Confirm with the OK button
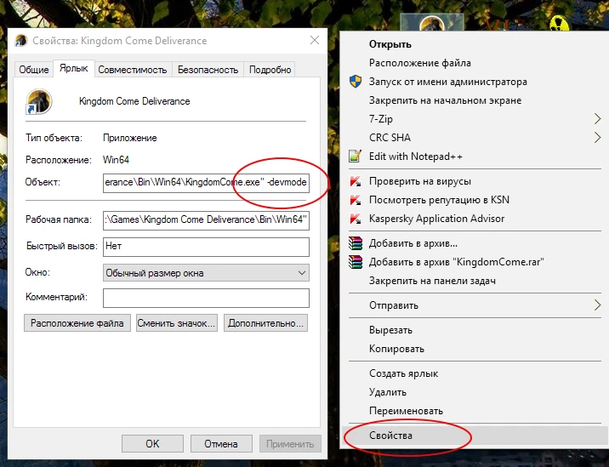 point(152,444)
